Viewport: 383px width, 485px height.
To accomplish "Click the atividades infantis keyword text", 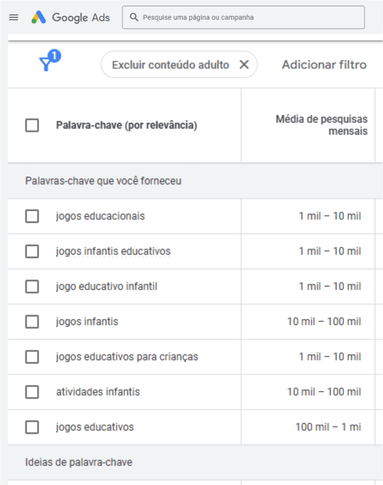I will pos(98,392).
